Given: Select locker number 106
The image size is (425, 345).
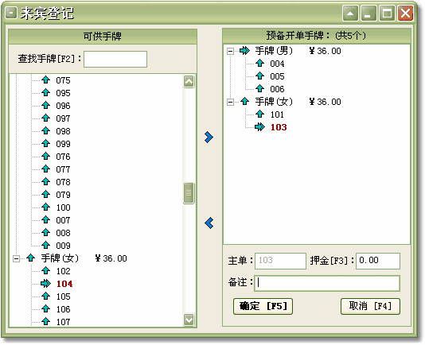Looking at the screenshot, I should (x=63, y=309).
